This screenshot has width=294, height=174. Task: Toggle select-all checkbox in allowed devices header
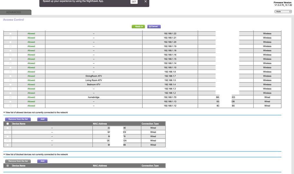pos(8,124)
